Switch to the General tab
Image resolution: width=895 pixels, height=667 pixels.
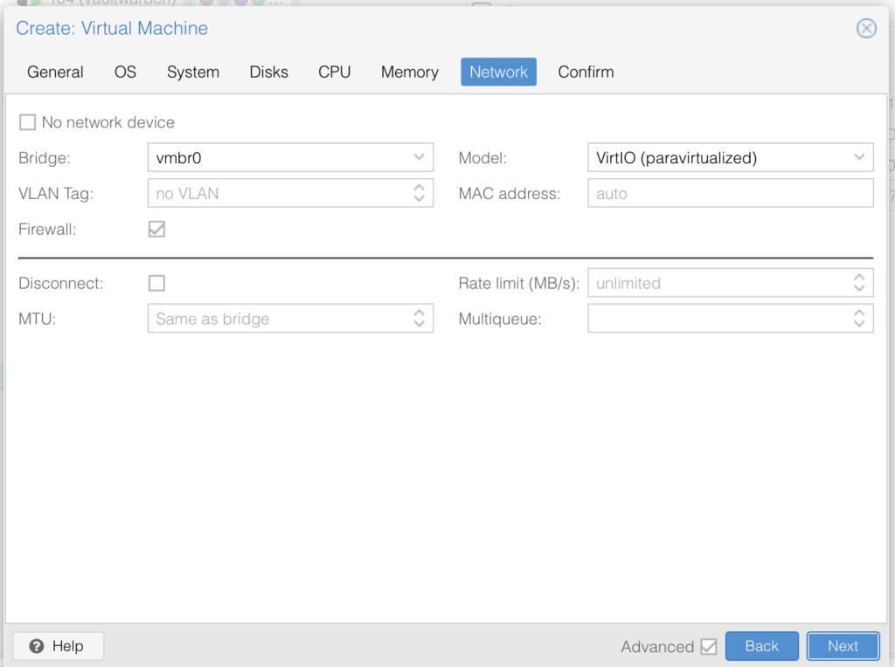[55, 72]
